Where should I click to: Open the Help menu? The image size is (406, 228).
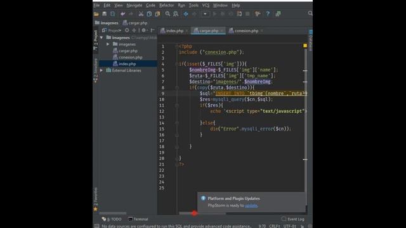coord(235,5)
